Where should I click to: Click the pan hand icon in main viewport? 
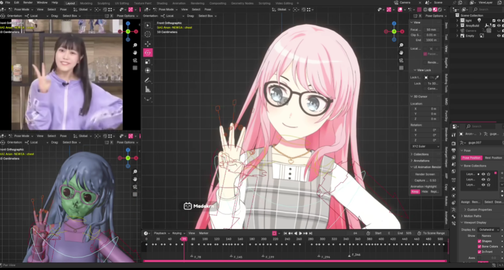[401, 53]
